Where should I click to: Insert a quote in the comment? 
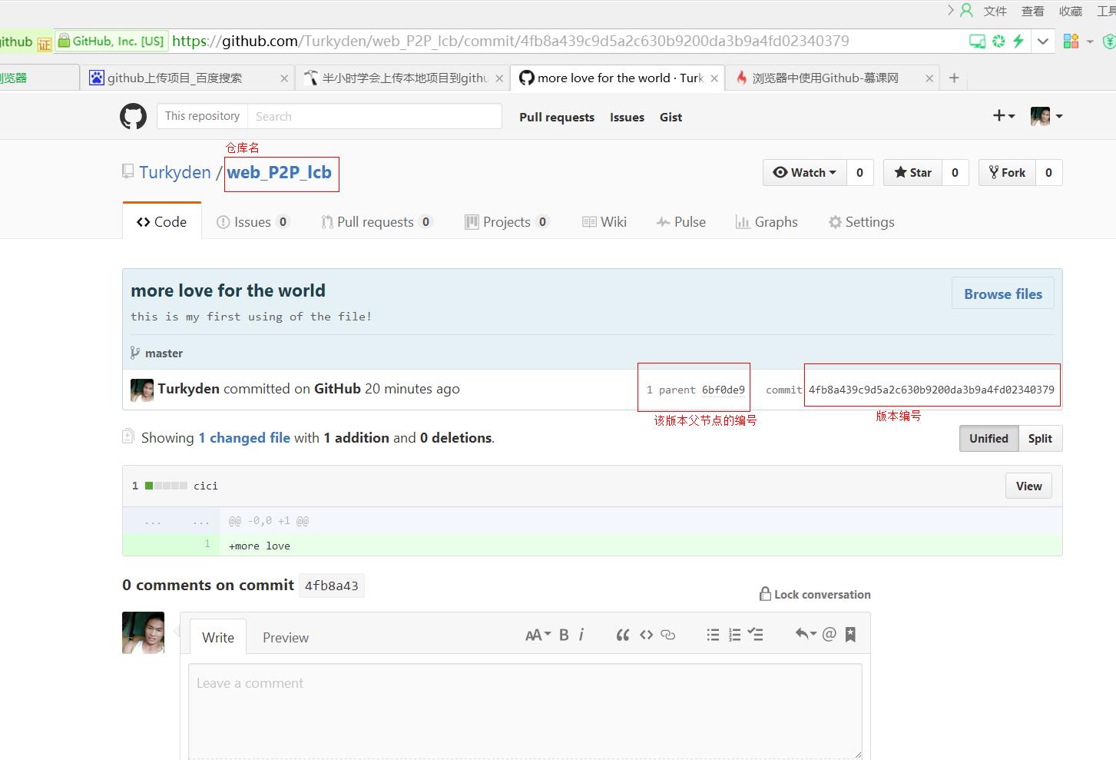623,635
